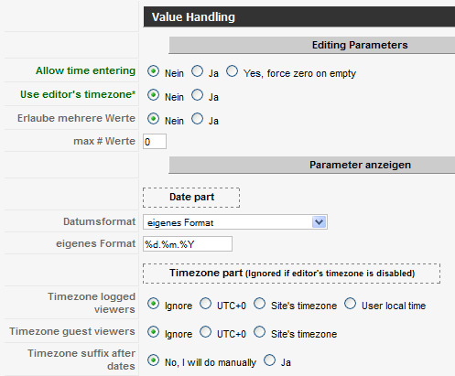Select Ja for Allow time entering

197,71
